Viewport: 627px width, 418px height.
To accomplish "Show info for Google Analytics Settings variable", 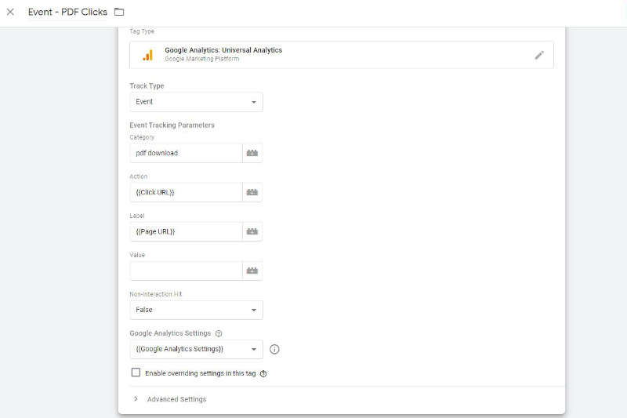I will click(274, 349).
